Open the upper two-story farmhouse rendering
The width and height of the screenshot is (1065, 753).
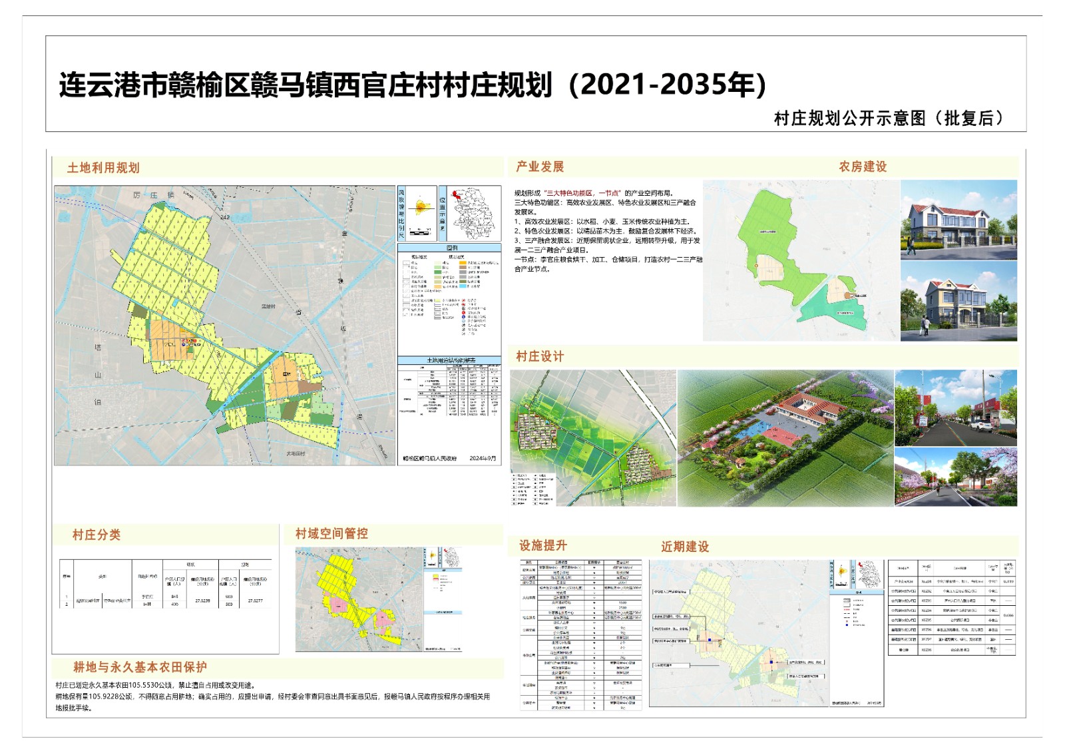click(958, 219)
